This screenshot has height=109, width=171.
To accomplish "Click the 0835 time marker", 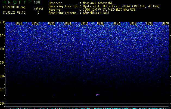I will (x=84, y=23).
